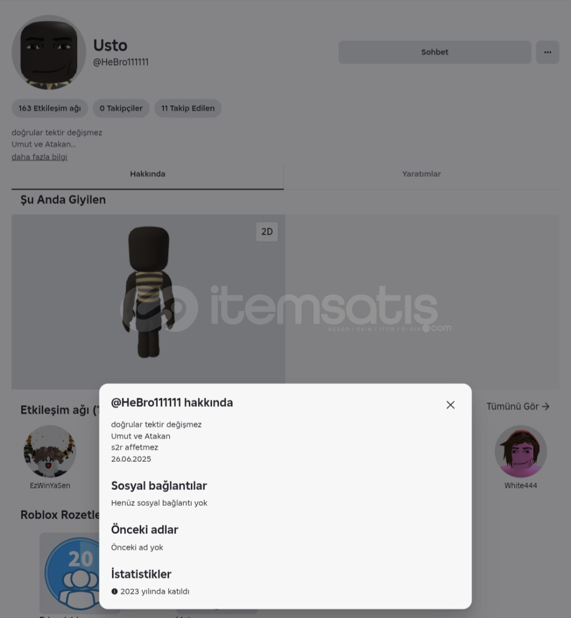Open the 163 Etkileşim ağı list
This screenshot has width=571, height=618.
click(50, 108)
